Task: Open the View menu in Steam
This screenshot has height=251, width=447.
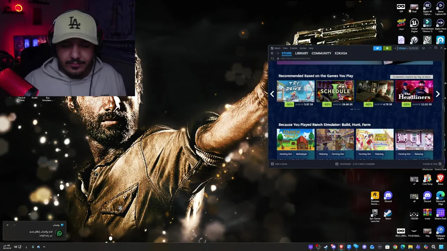Action: 285,48
